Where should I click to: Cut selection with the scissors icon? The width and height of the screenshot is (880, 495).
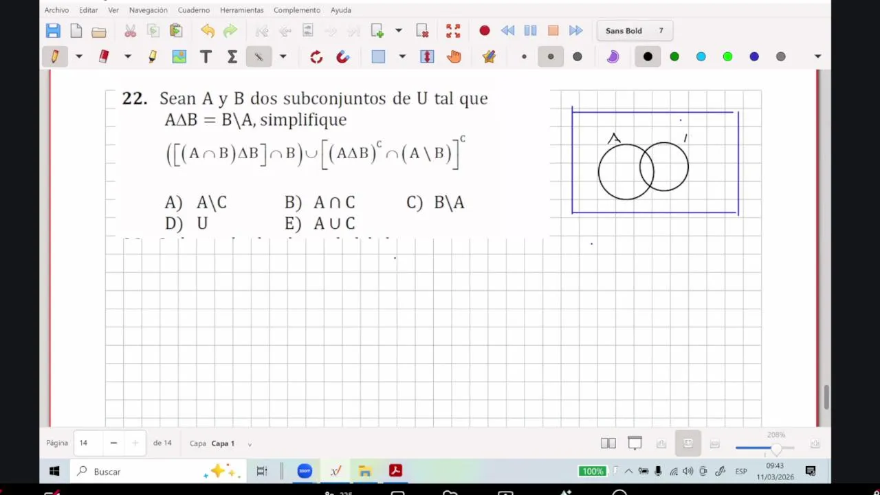130,31
